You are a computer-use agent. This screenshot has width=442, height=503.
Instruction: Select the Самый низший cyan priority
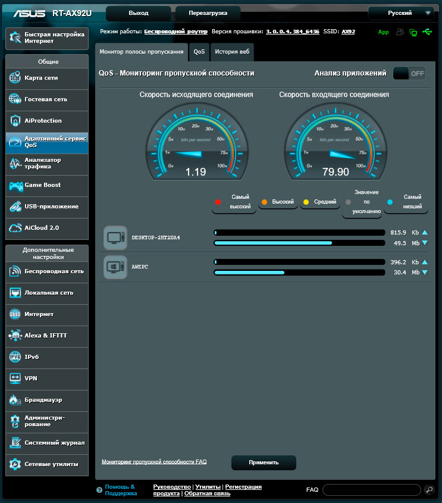(406, 202)
